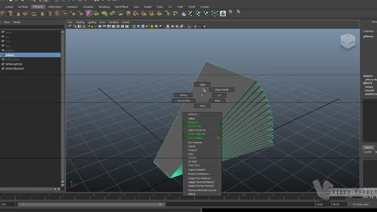377x212 pixels.
Task: Create a polygon pipe from the shelf
Action: coord(50,13)
